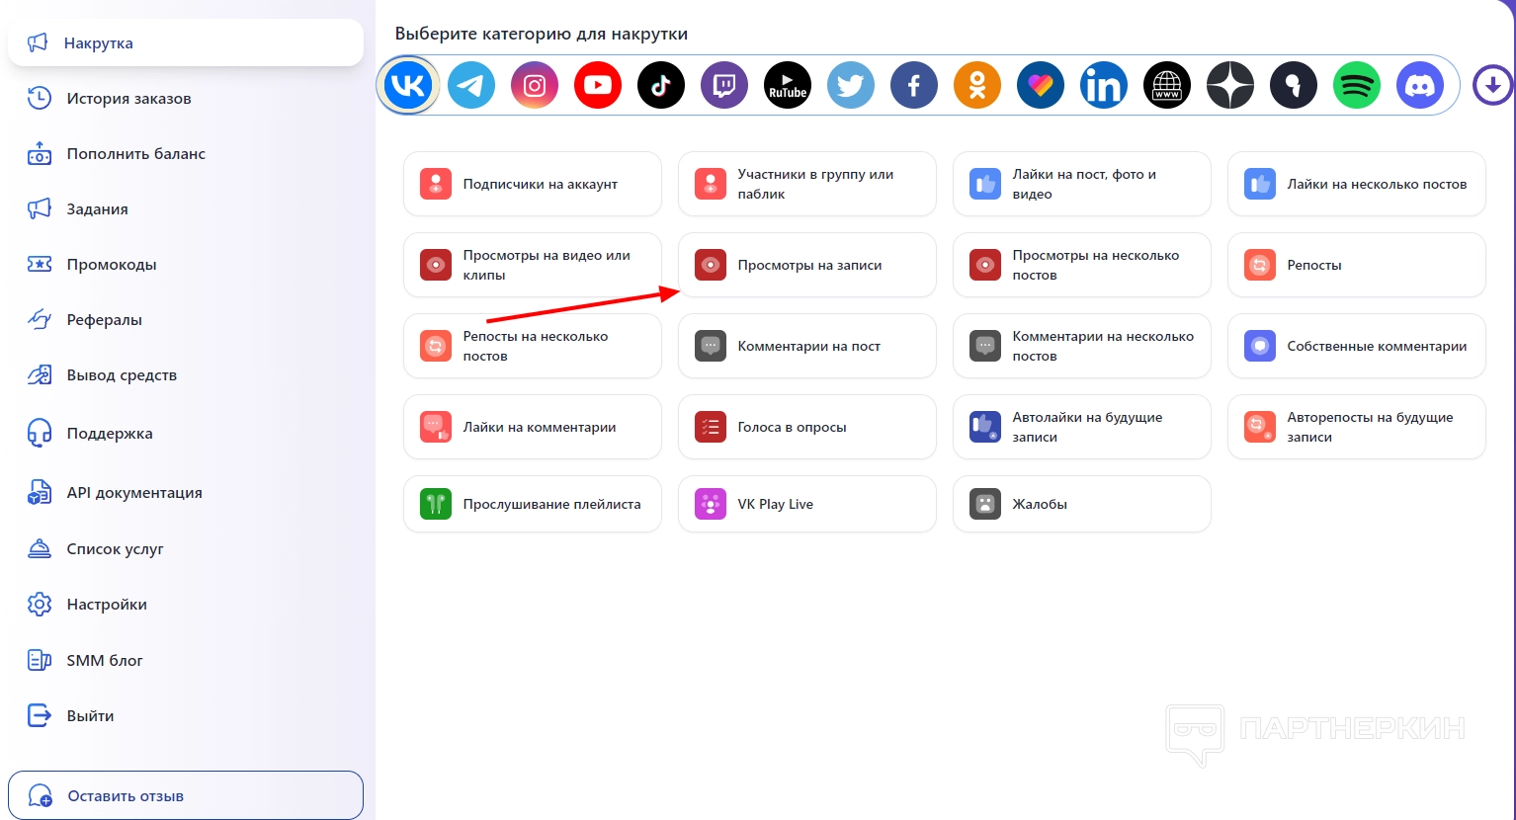Open Просмотры на видео или клипы
The image size is (1516, 820).
coord(533,265)
